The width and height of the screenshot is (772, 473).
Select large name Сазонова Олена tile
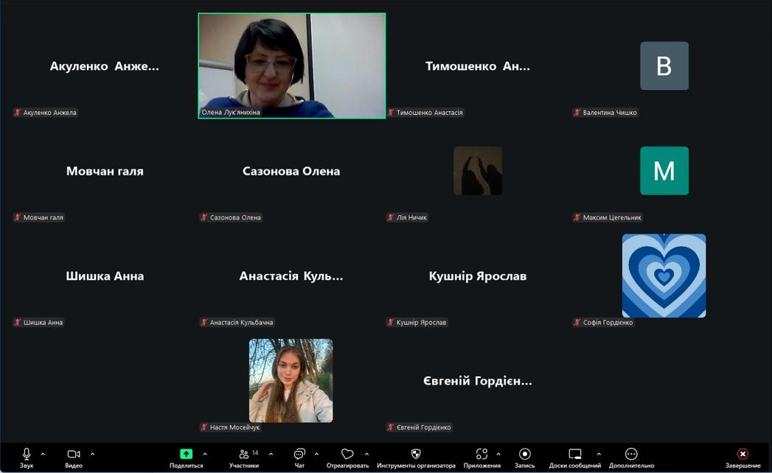pyautogui.click(x=291, y=171)
